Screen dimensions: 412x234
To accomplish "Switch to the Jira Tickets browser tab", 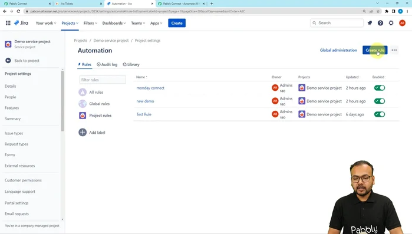I will 78,4.
